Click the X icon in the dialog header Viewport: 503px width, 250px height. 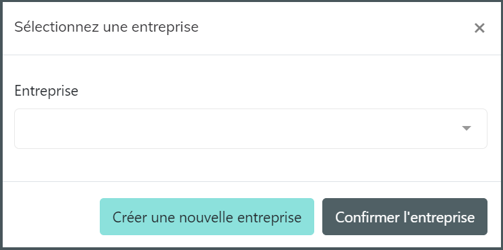(x=479, y=28)
